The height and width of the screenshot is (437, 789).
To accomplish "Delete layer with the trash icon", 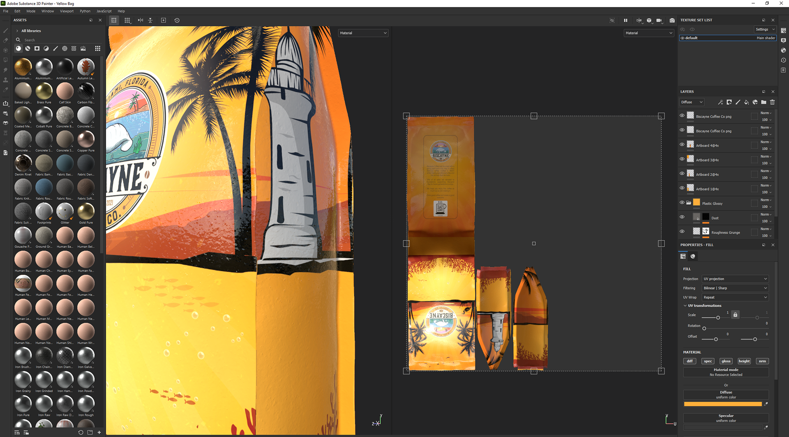I will (x=772, y=102).
